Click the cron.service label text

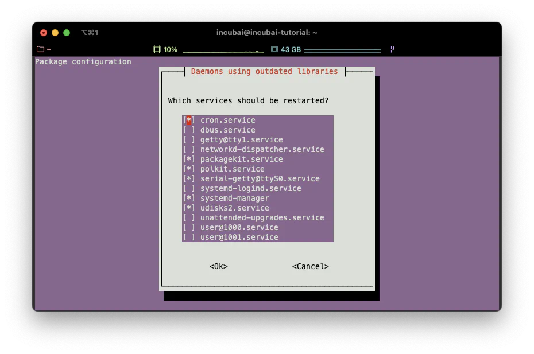pyautogui.click(x=228, y=120)
